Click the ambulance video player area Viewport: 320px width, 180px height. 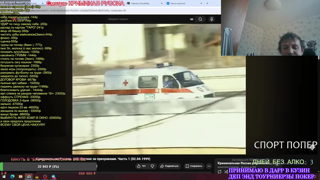click(x=159, y=89)
